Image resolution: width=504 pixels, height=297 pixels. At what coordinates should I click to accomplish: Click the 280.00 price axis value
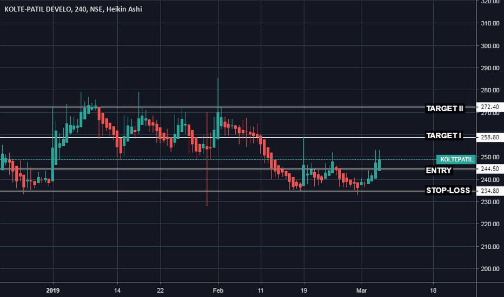[x=490, y=90]
